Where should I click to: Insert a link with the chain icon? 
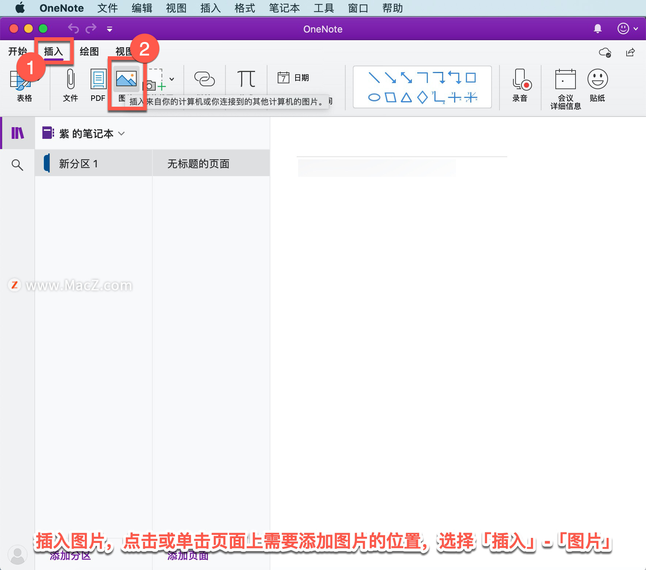[205, 79]
